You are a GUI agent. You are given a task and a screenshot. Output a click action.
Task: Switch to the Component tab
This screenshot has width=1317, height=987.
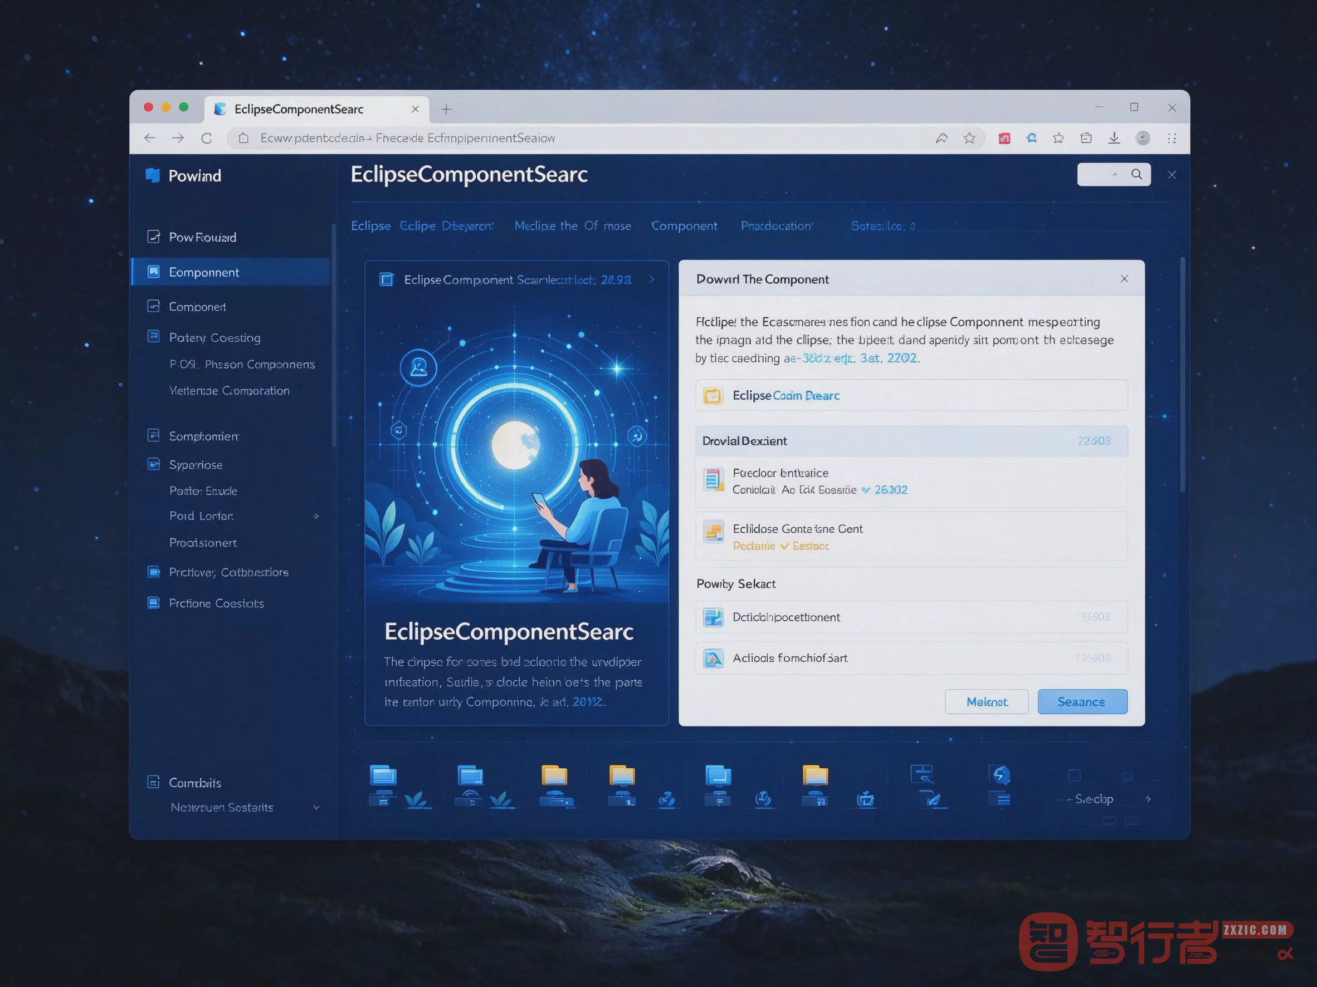[684, 226]
